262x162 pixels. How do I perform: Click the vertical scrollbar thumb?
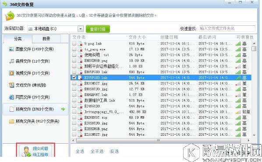[254, 48]
